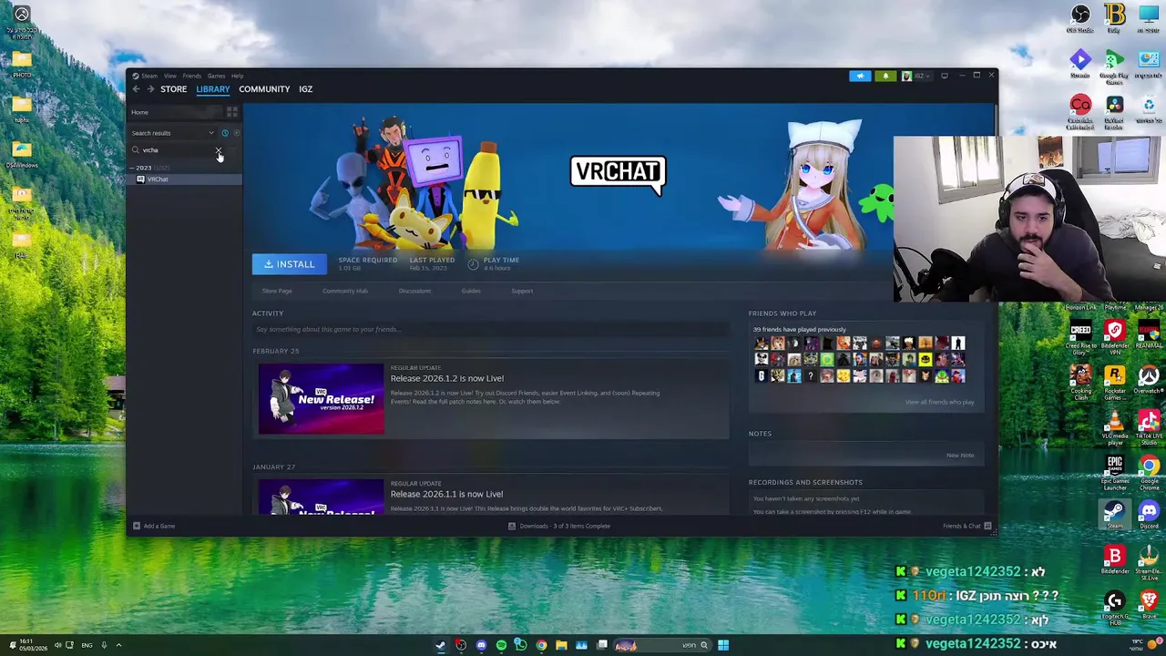The image size is (1166, 656).
Task: Open Discord desktop shortcut
Action: tap(1149, 516)
